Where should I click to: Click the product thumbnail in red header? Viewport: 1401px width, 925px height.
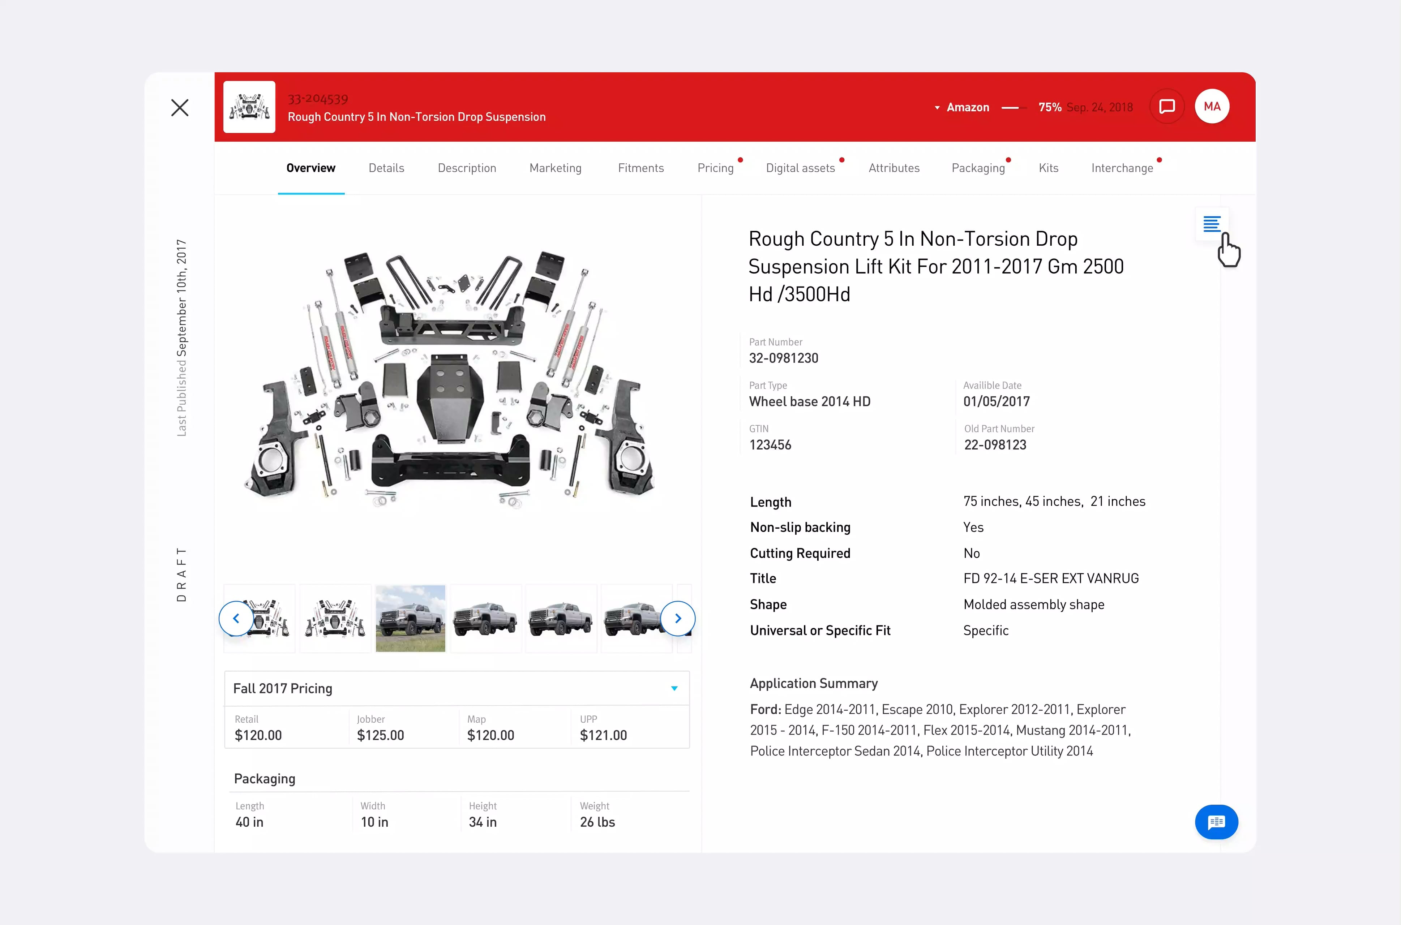coord(249,107)
